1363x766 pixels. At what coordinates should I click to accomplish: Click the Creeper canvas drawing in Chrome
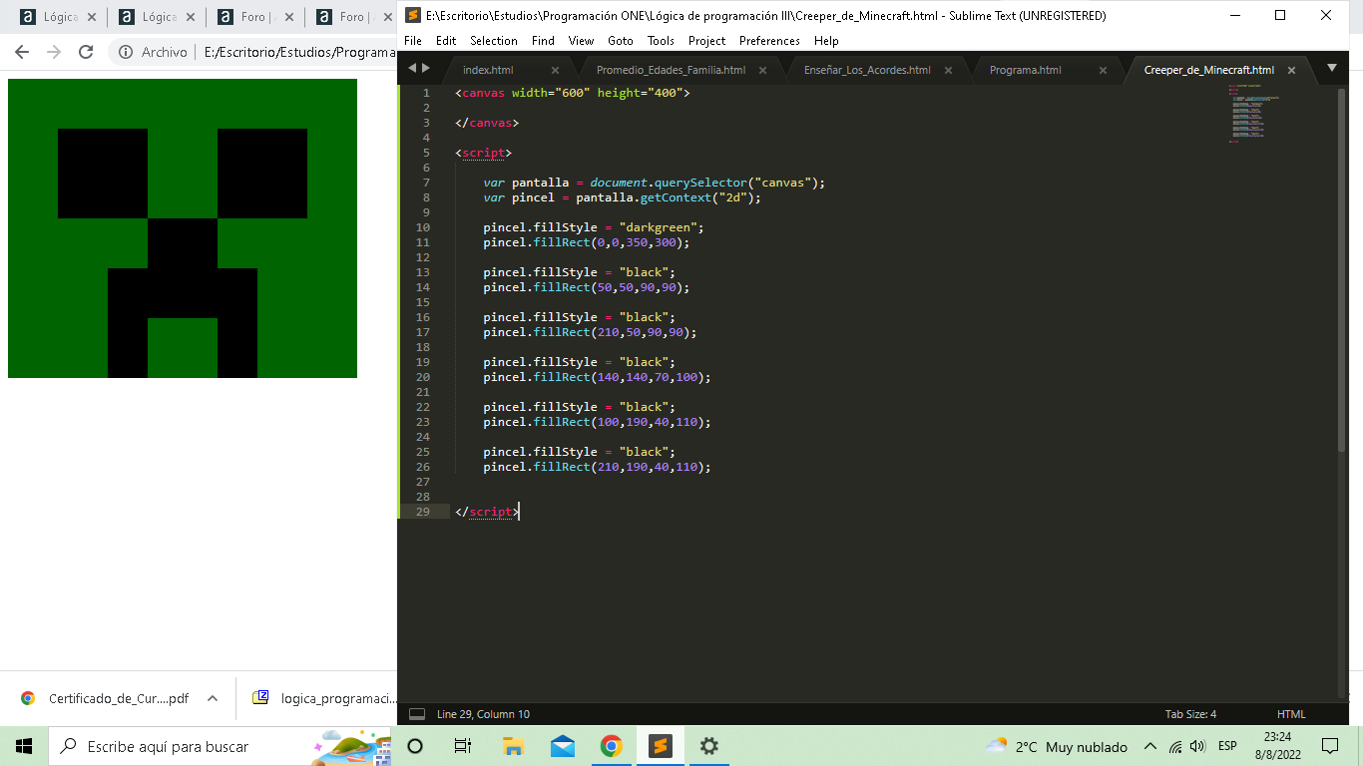coord(183,228)
